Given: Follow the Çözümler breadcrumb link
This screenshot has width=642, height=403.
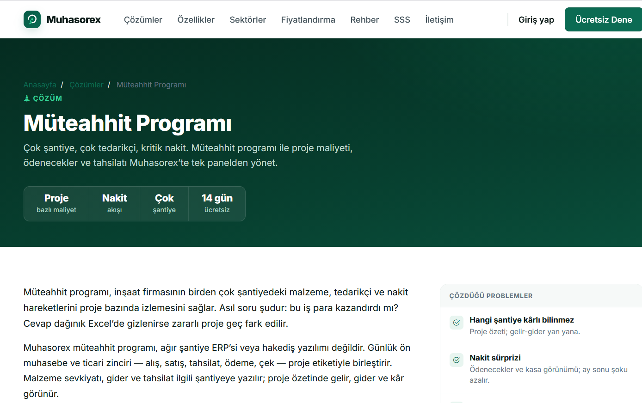Looking at the screenshot, I should [x=86, y=85].
